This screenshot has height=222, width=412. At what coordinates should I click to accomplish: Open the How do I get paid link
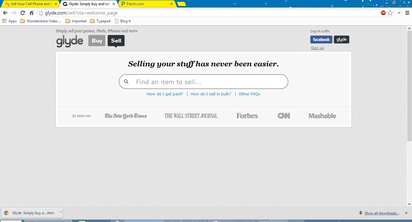(165, 94)
